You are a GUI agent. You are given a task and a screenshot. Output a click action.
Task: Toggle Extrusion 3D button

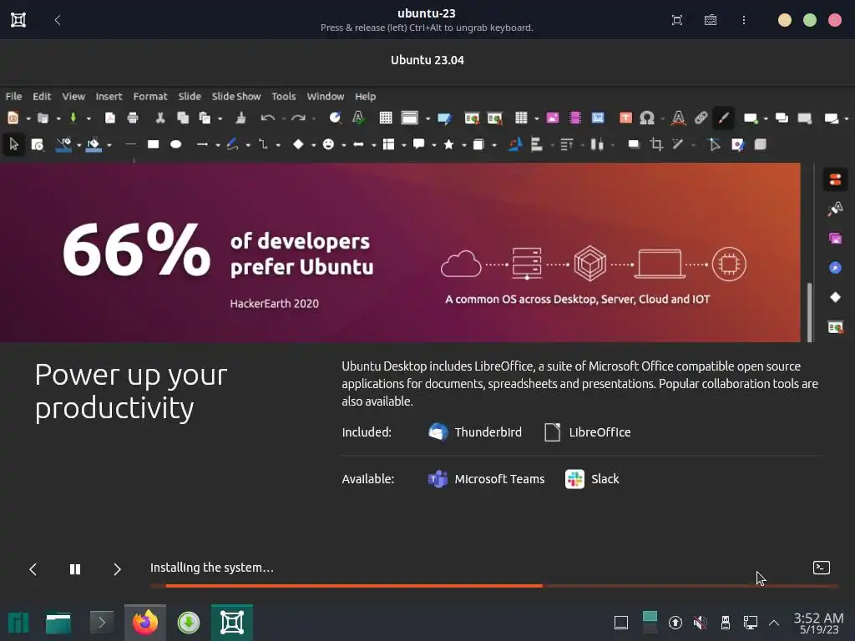[x=760, y=144]
